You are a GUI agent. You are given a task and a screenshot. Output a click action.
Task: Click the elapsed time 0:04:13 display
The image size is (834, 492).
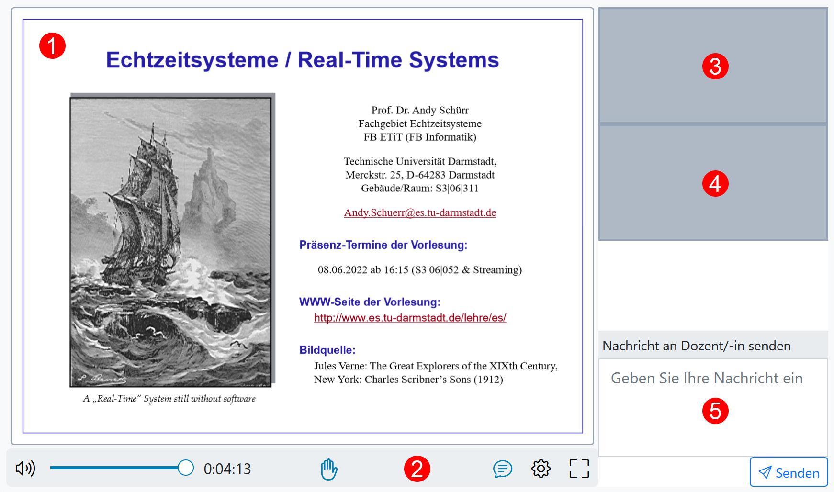[227, 469]
